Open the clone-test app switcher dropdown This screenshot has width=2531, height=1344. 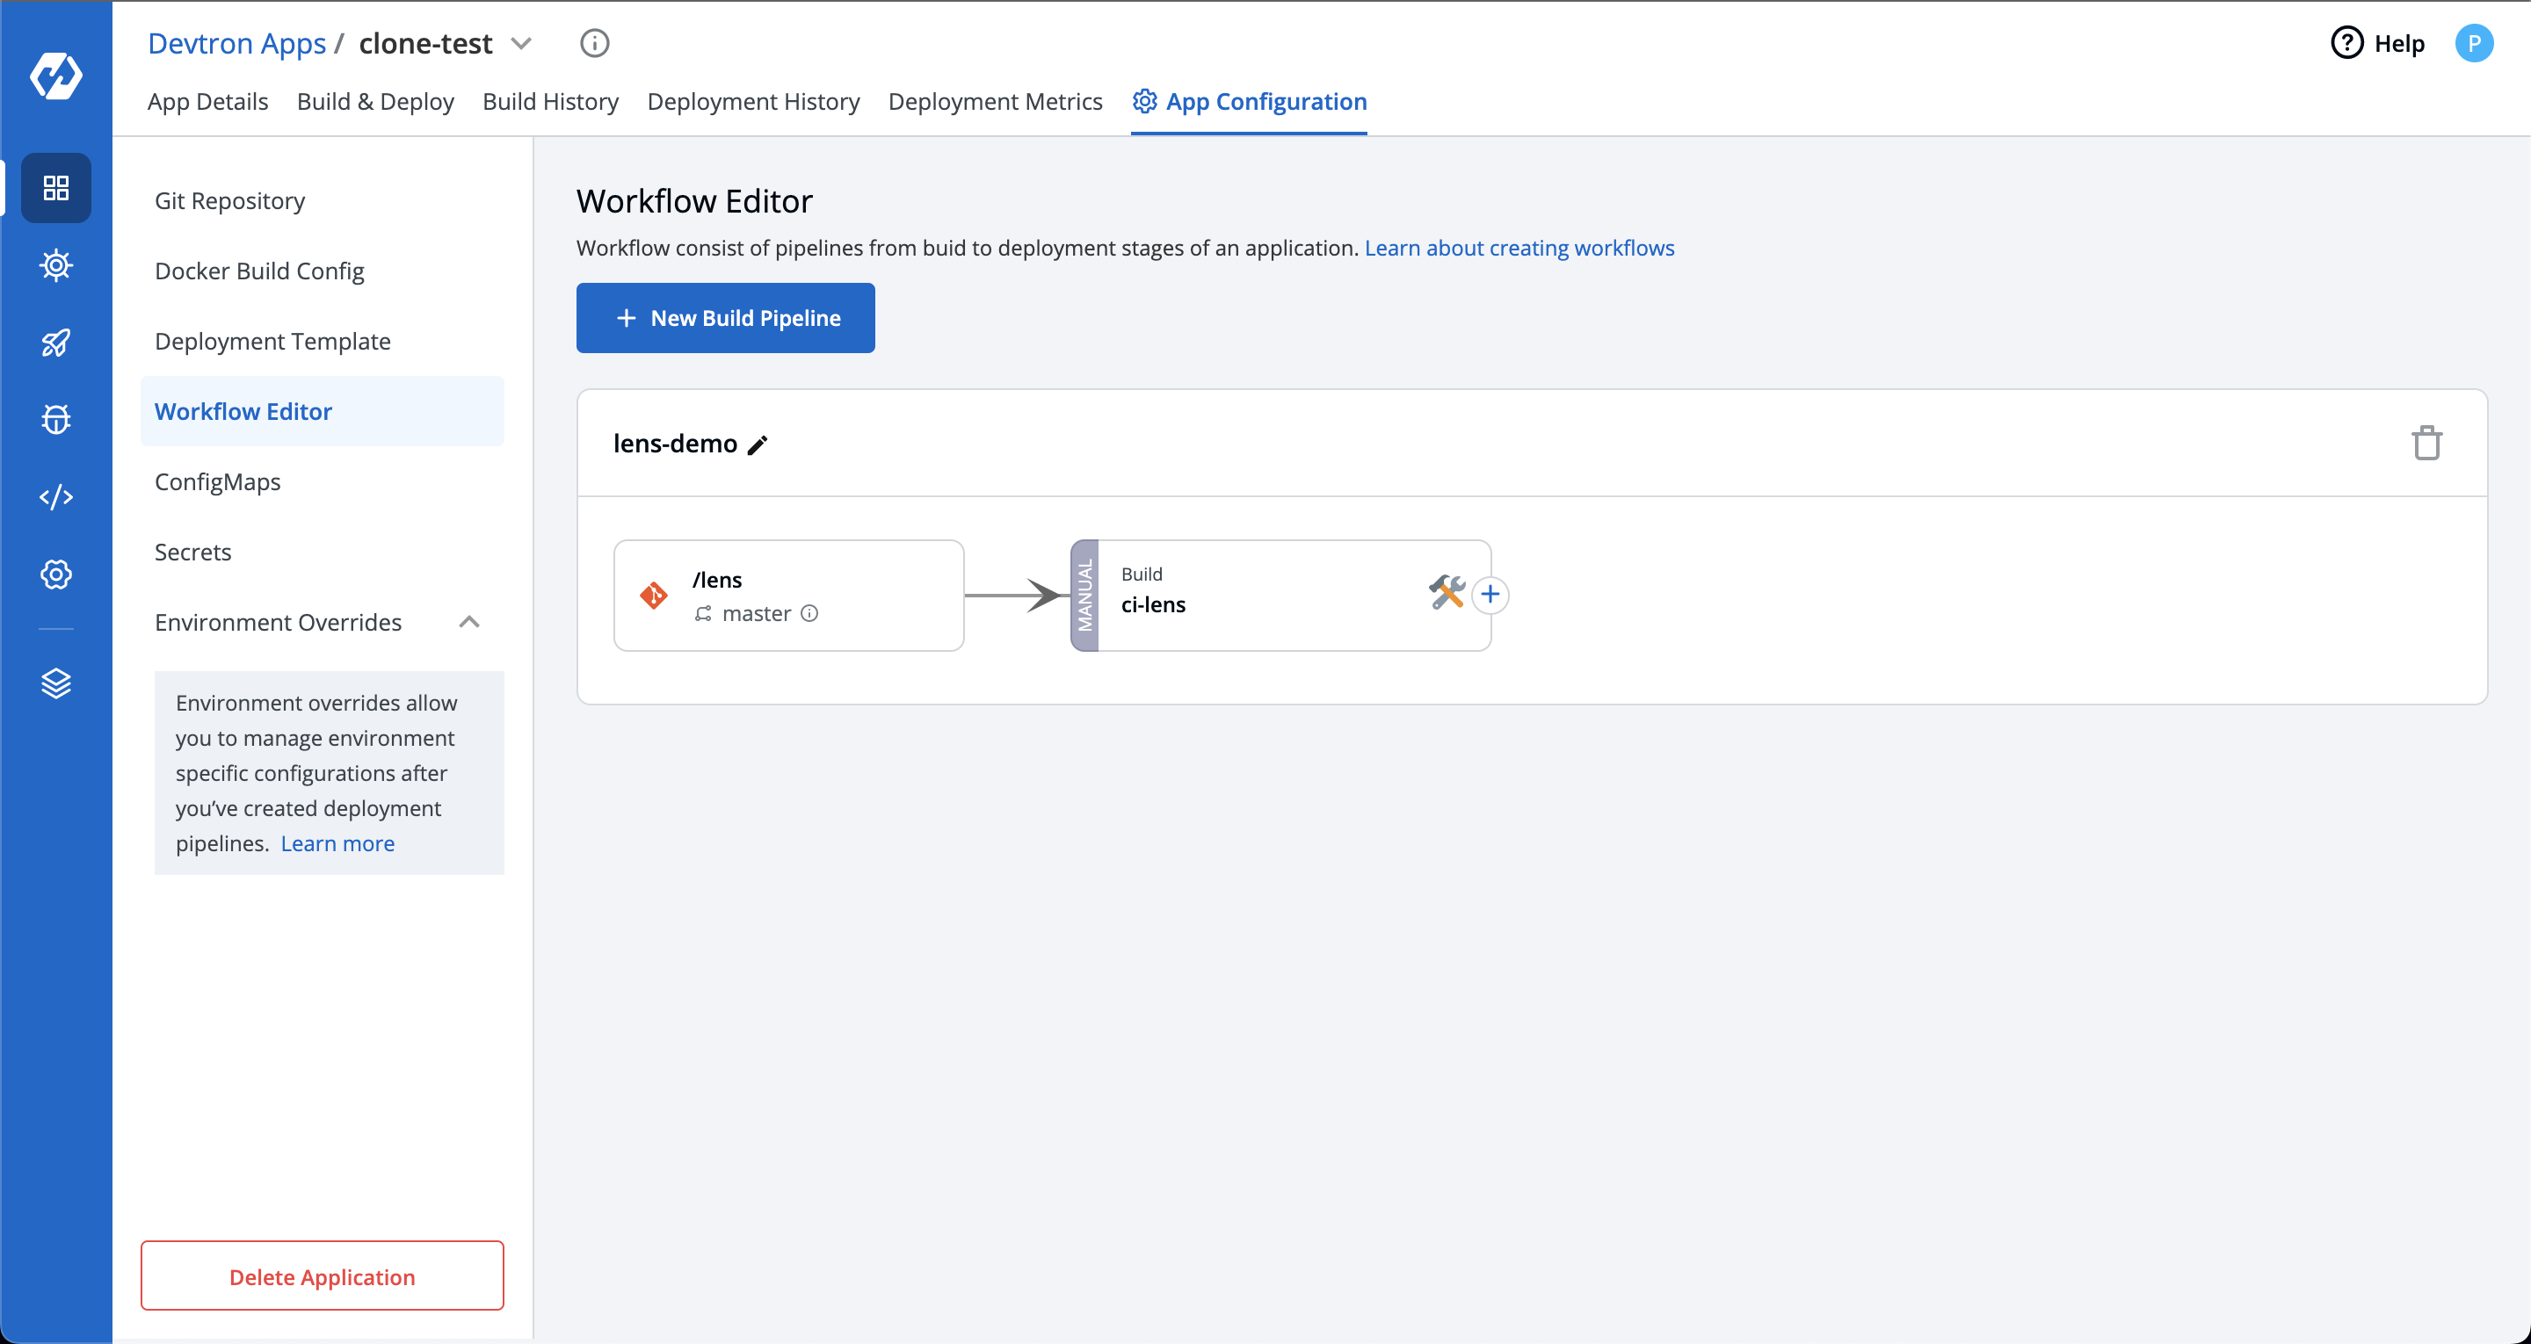[522, 43]
